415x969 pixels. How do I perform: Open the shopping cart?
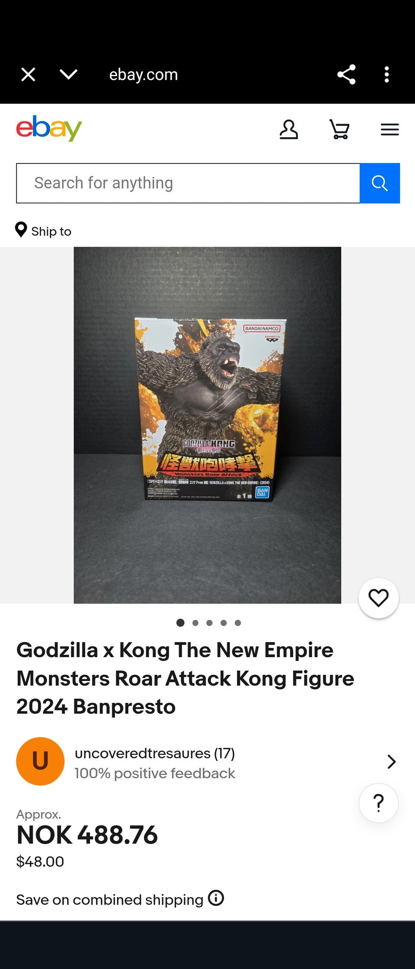coord(339,129)
